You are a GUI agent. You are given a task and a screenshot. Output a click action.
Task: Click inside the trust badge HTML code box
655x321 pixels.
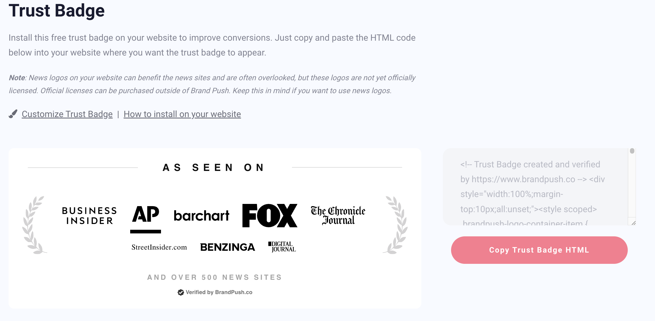pyautogui.click(x=536, y=187)
